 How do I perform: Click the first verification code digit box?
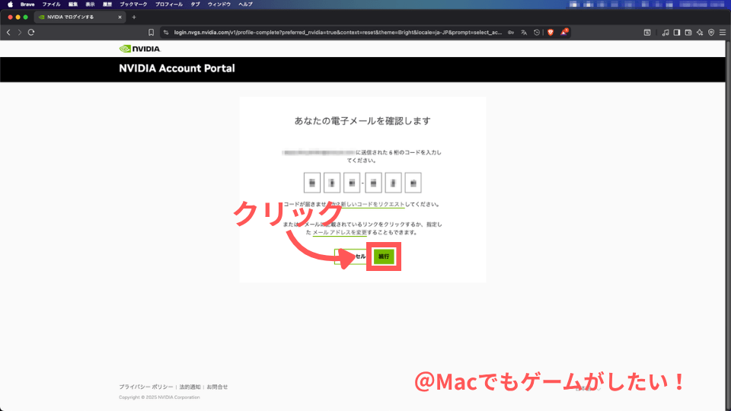point(312,183)
